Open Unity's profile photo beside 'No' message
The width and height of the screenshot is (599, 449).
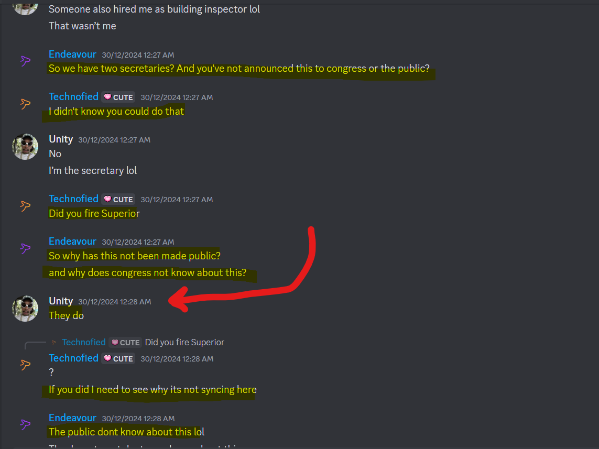click(25, 147)
